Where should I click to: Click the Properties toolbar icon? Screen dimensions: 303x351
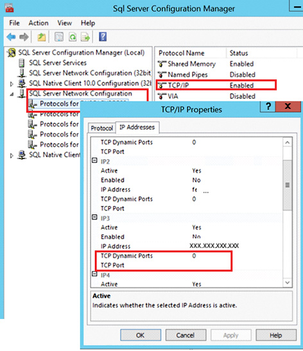[59, 37]
